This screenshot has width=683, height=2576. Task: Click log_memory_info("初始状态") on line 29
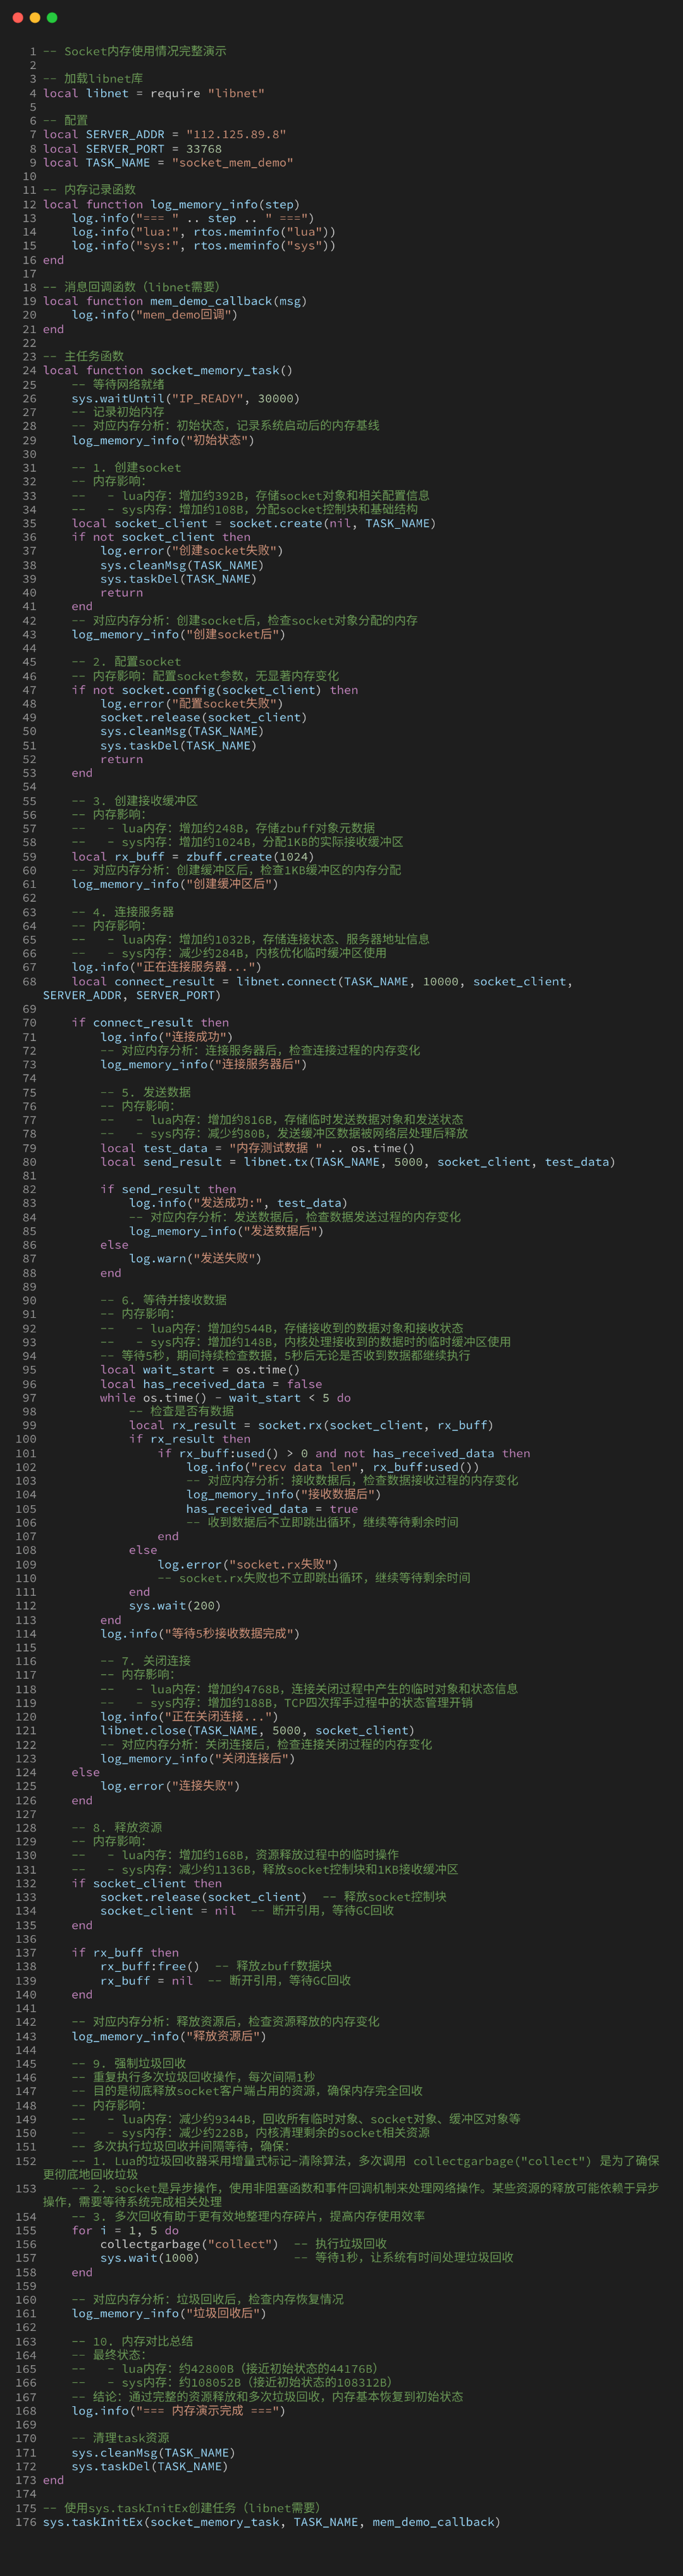164,440
